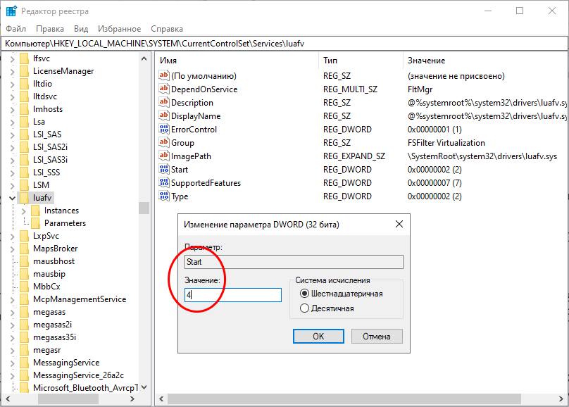Open the Правка menu

click(50, 29)
